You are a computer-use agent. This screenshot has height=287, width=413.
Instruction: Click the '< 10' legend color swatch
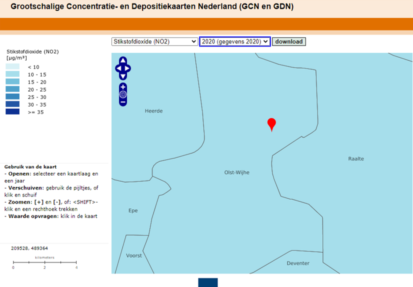pyautogui.click(x=12, y=66)
